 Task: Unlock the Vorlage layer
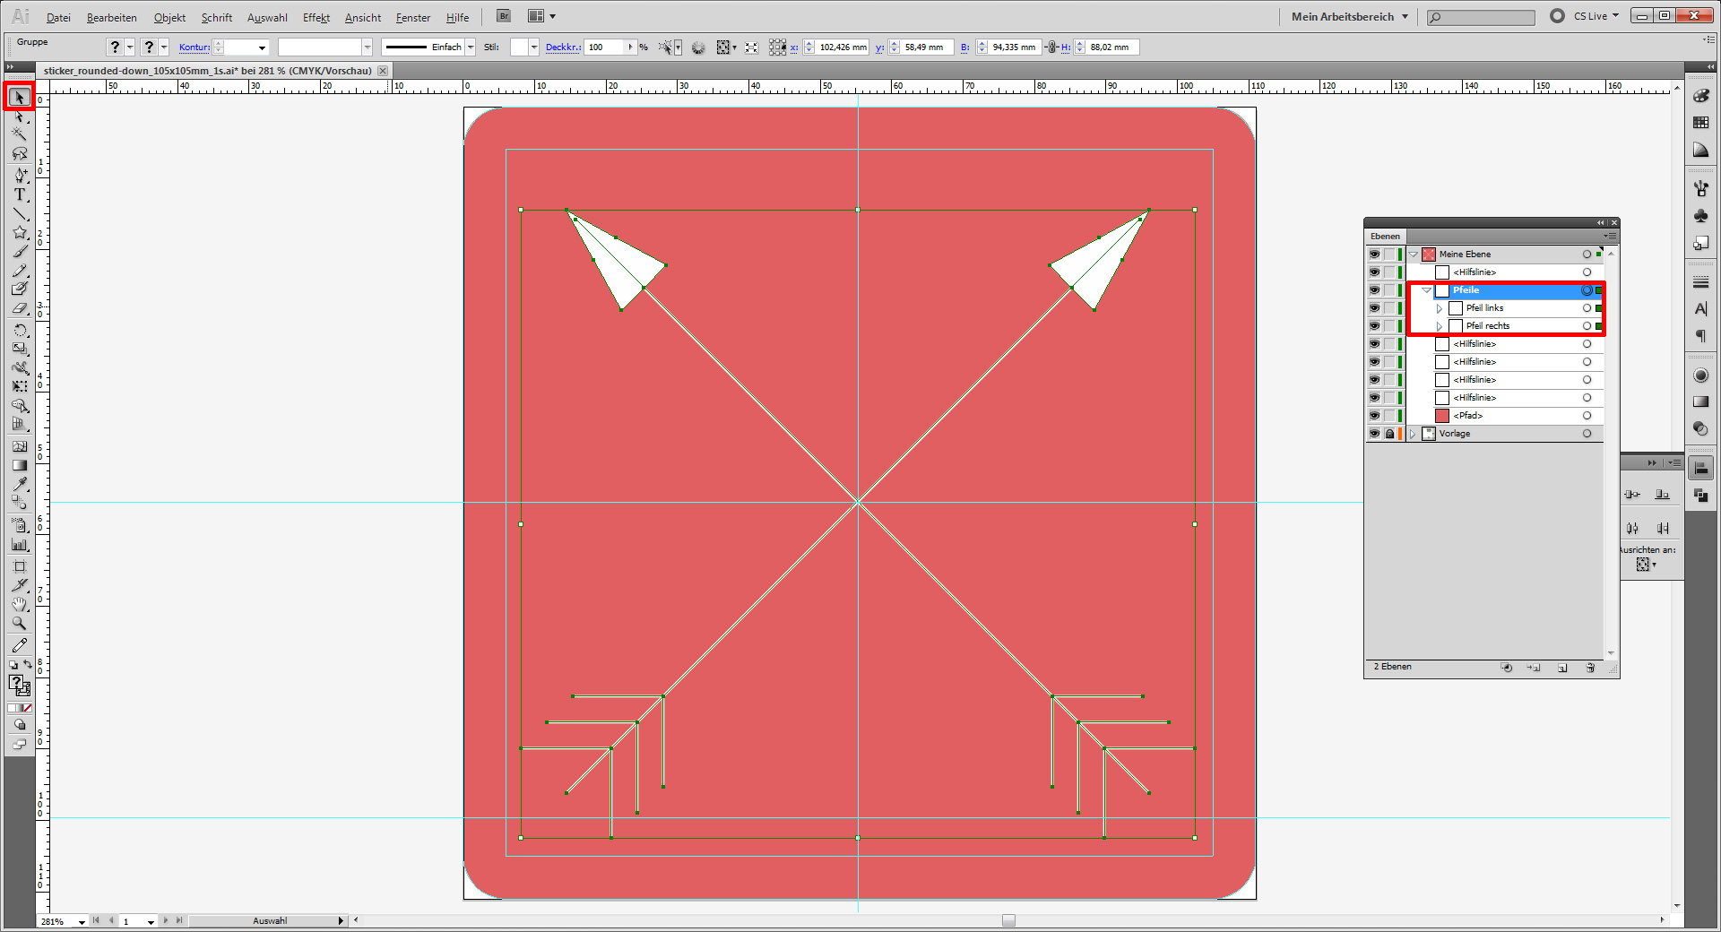pyautogui.click(x=1389, y=434)
